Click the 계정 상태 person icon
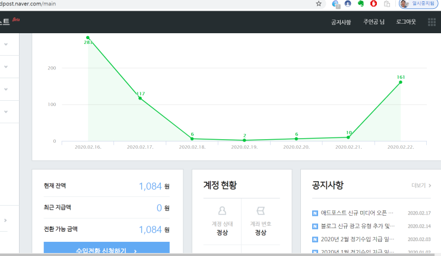This screenshot has width=441, height=256. (222, 210)
